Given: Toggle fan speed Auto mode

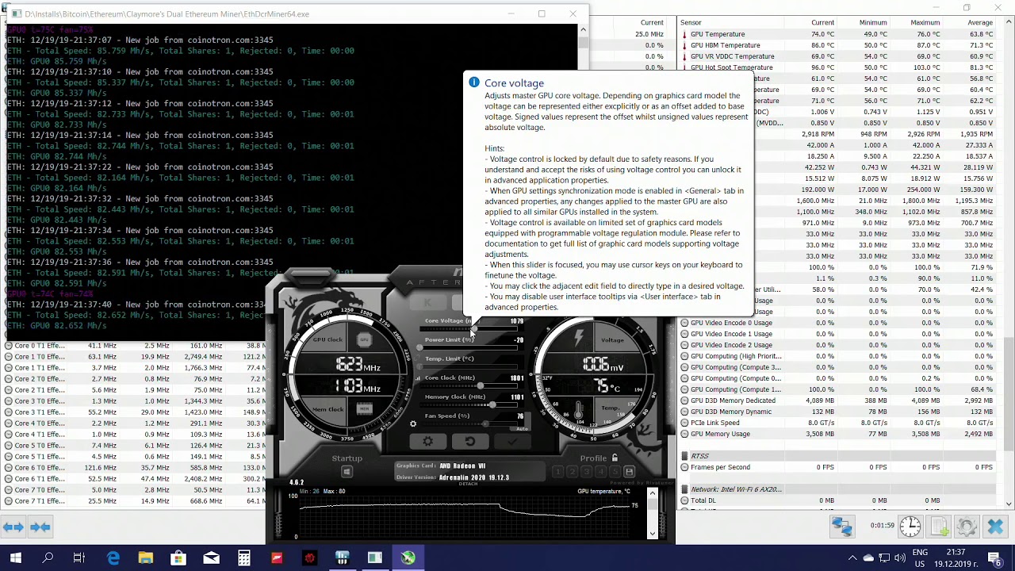Looking at the screenshot, I should [521, 428].
